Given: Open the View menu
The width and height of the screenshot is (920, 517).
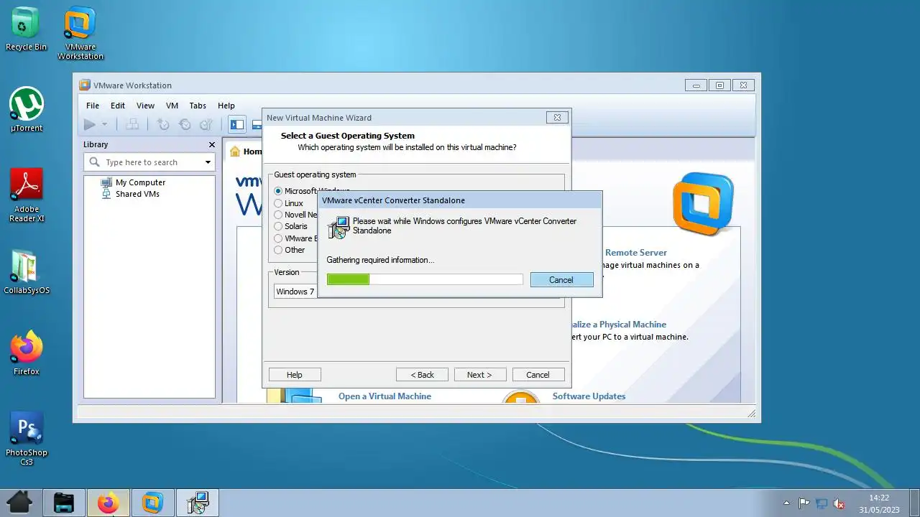Looking at the screenshot, I should coord(145,106).
